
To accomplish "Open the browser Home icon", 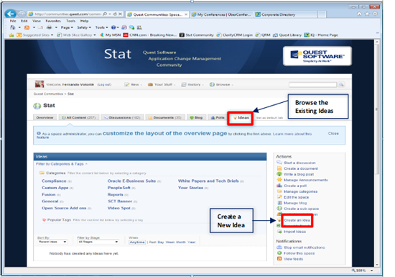I will 359,14.
